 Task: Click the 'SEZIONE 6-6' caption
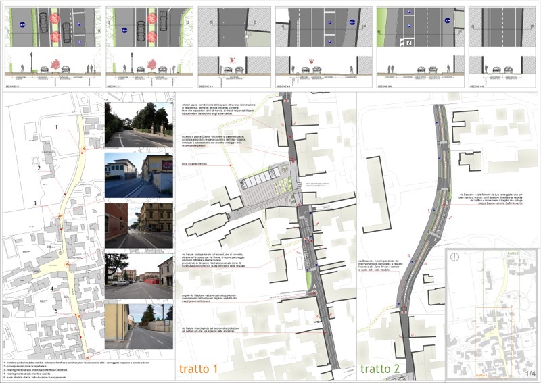[x=477, y=86]
